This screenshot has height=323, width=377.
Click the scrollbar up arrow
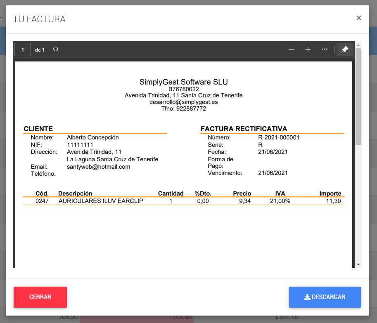pos(358,45)
